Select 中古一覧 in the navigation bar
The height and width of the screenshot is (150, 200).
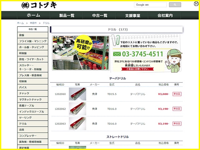point(100,15)
